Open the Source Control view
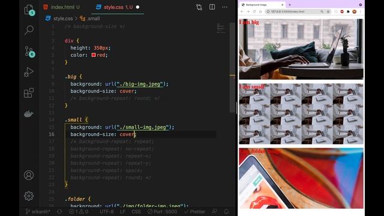 point(29,52)
